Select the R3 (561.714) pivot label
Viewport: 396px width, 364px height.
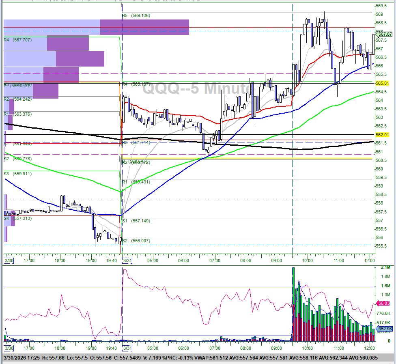[x=136, y=143]
